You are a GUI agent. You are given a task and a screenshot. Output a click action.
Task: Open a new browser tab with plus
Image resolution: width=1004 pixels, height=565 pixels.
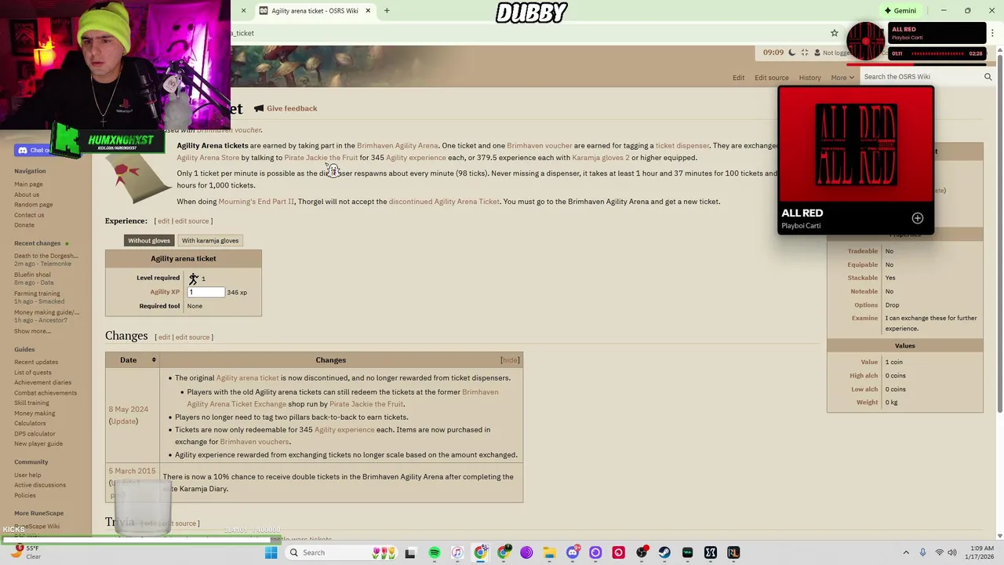[387, 11]
